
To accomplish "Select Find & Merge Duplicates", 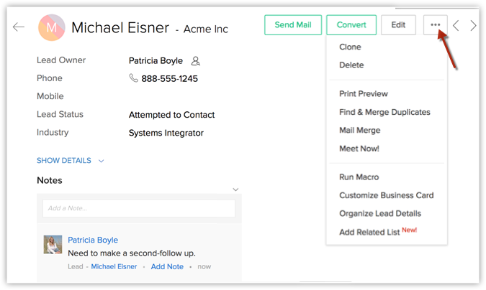I will pos(384,112).
